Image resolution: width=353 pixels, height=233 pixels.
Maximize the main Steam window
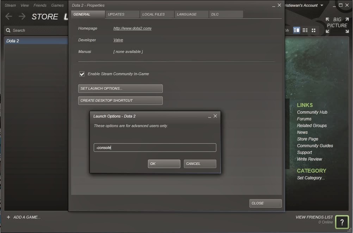pyautogui.click(x=341, y=5)
